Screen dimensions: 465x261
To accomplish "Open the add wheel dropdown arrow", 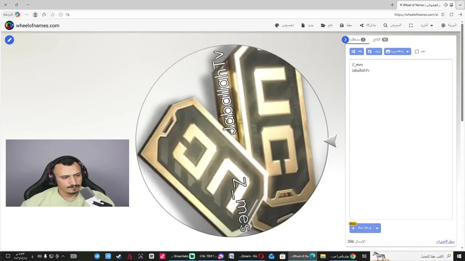I will [377, 228].
